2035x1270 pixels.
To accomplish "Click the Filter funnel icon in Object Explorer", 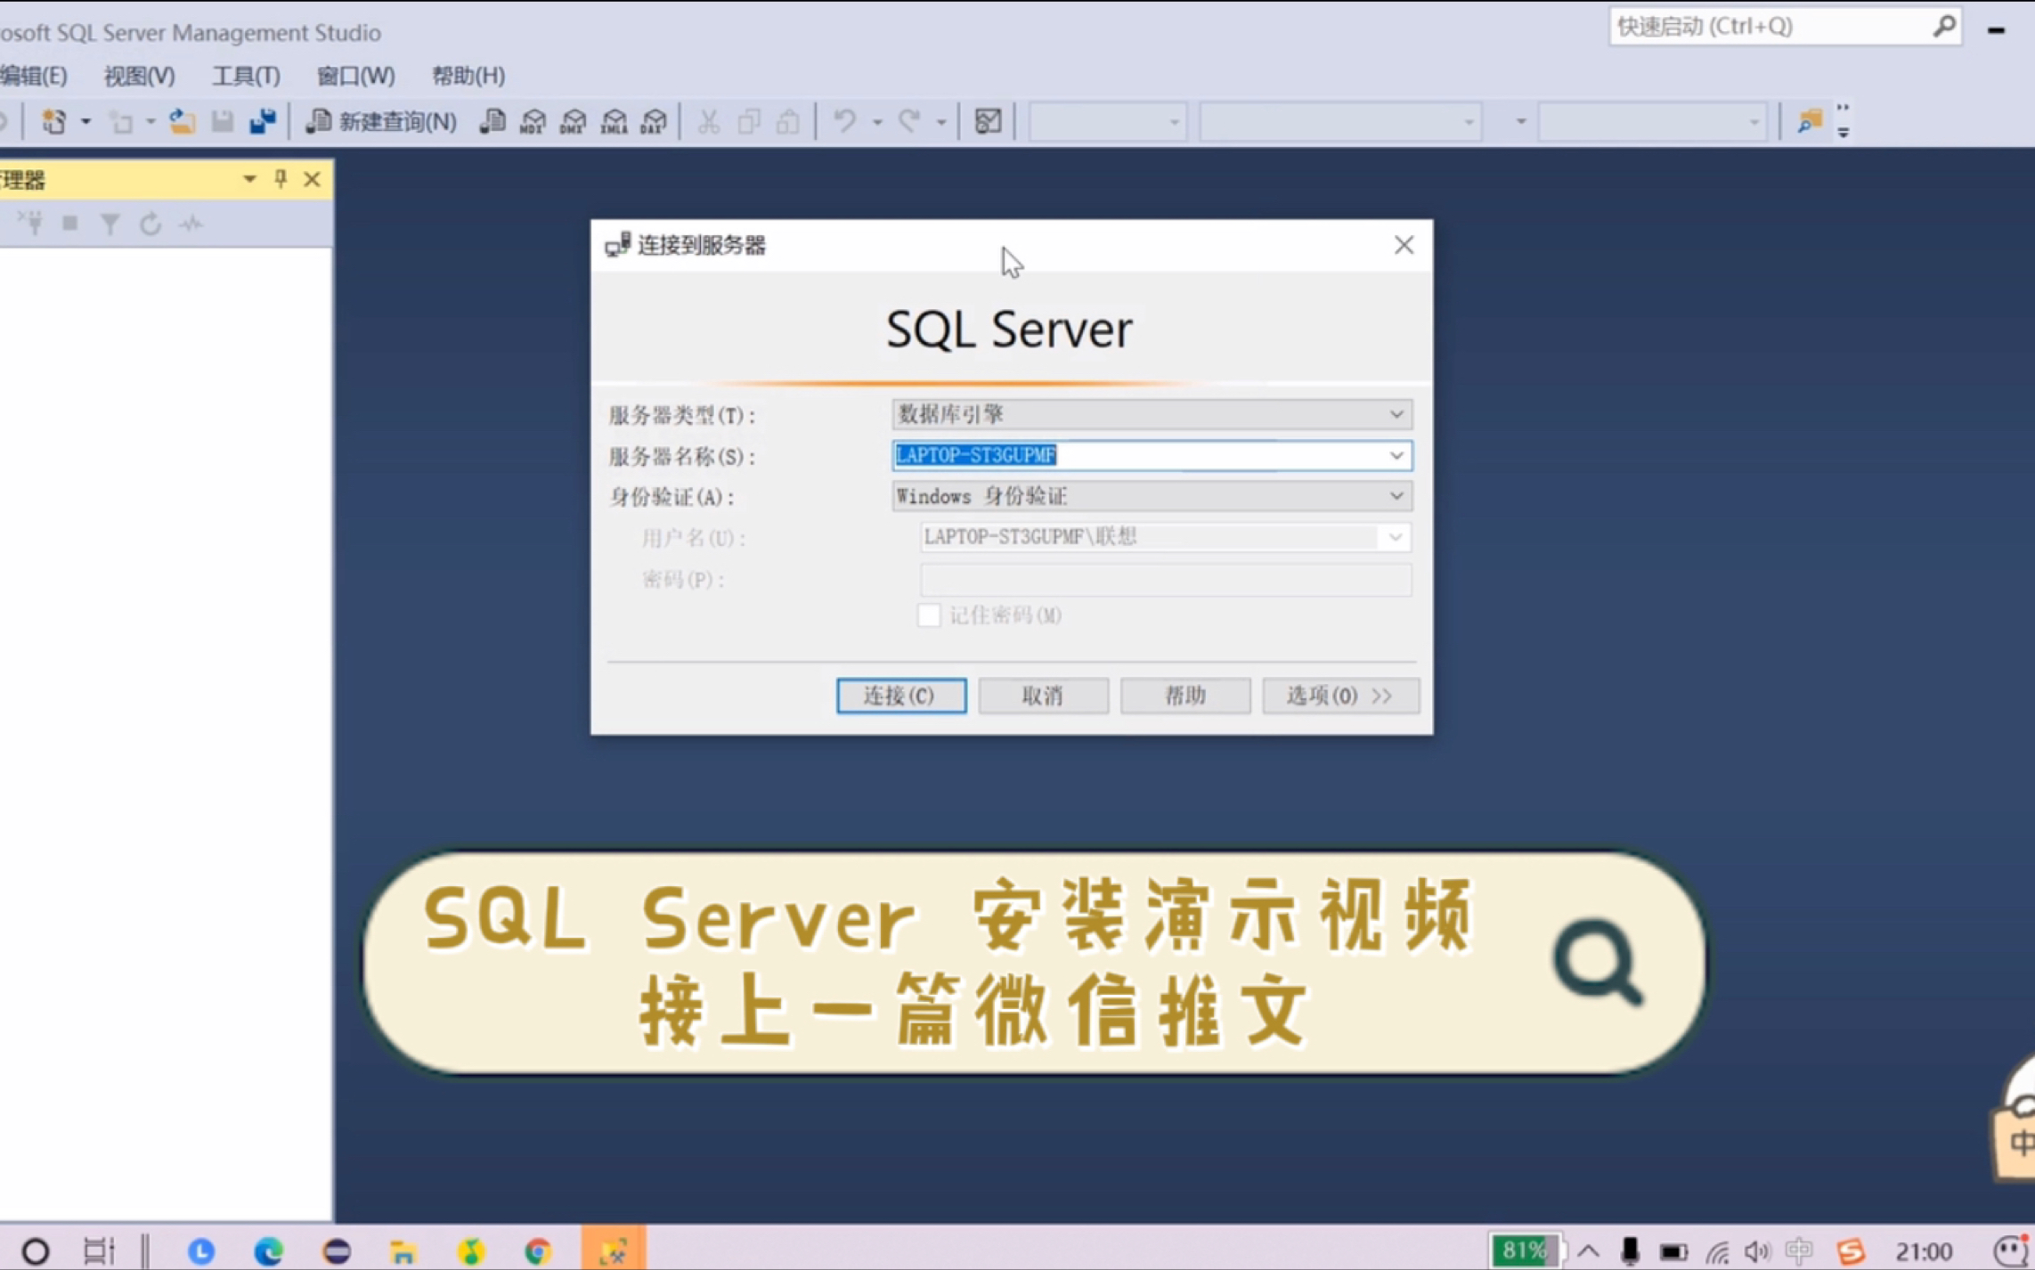I will pos(110,224).
